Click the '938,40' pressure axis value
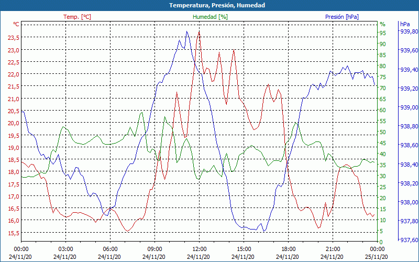The width and height of the screenshot is (419, 262). click(x=409, y=164)
